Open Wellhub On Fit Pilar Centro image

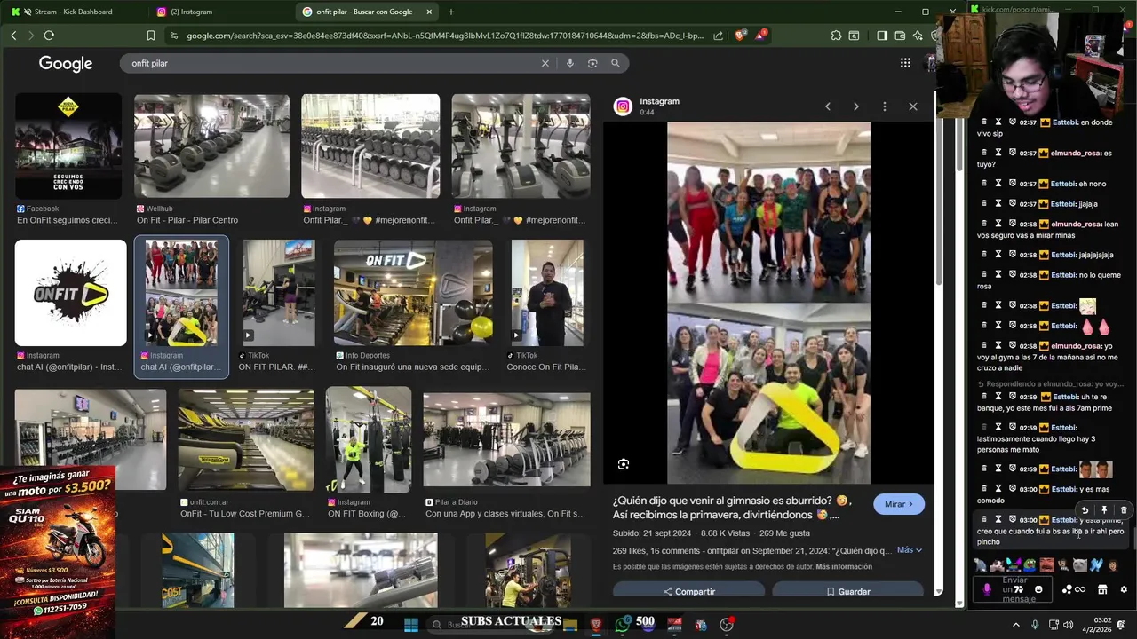click(x=211, y=146)
